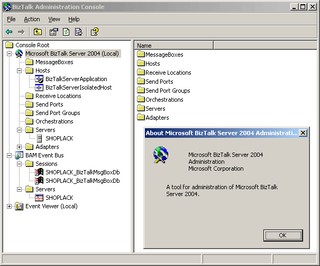This screenshot has height=266, width=320.
Task: Expand the Adapters tree node
Action: tap(19, 147)
